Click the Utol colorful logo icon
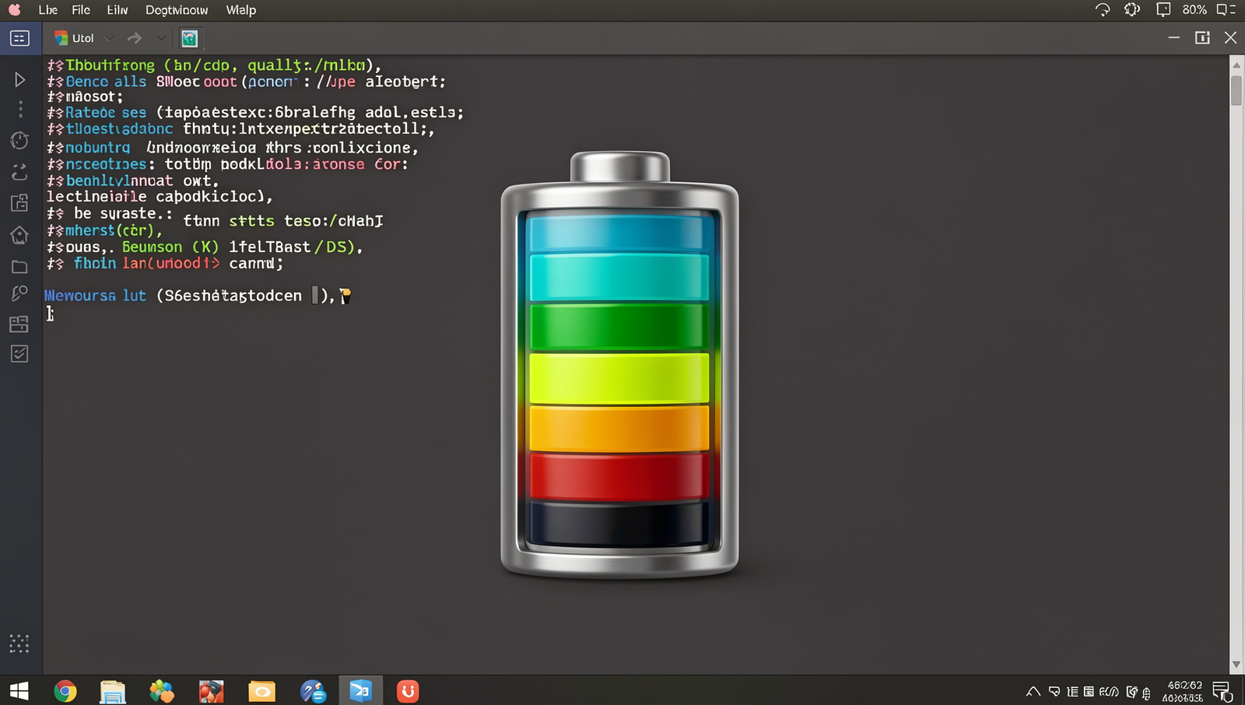This screenshot has width=1245, height=705. 61,38
